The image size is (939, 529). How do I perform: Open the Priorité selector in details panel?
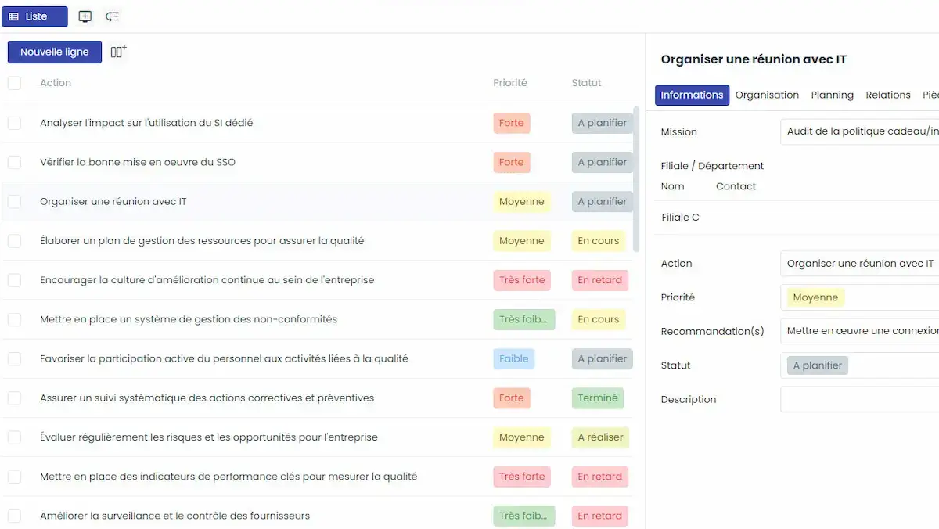859,297
